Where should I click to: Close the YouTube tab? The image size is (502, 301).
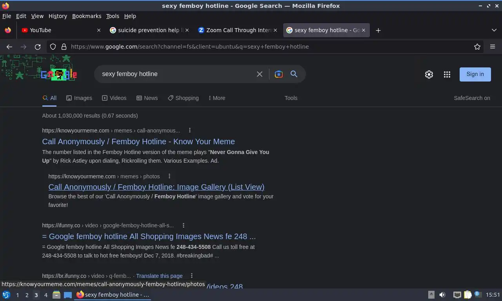[99, 30]
